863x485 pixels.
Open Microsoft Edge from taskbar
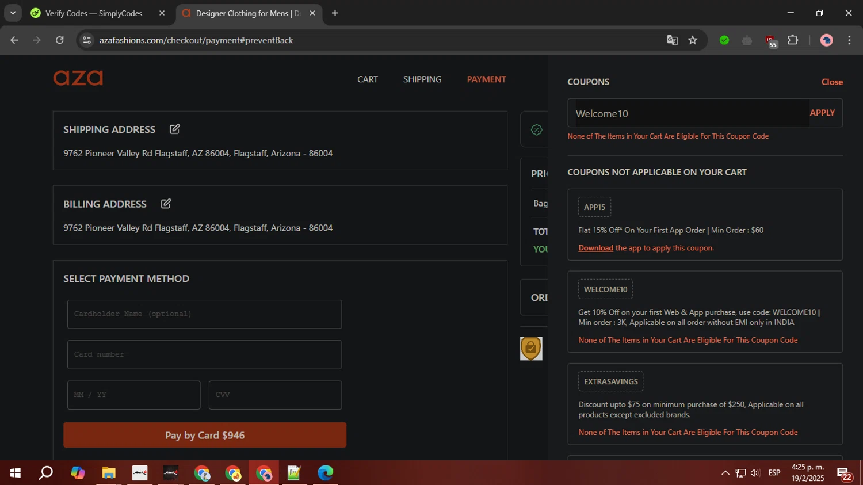pos(325,473)
